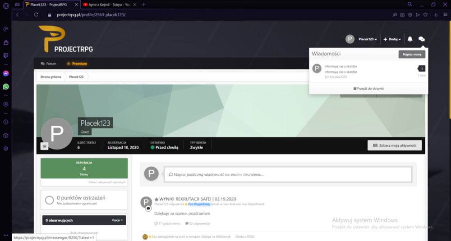Open the Opcje dropdown for followers
This screenshot has height=241, width=451.
117,220
